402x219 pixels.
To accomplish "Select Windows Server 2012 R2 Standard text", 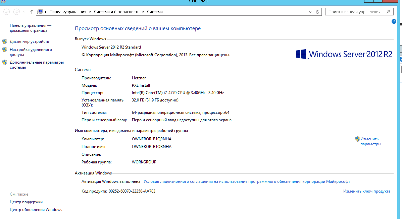I will tap(111, 47).
